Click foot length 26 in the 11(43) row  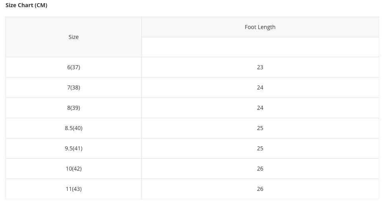(x=260, y=189)
